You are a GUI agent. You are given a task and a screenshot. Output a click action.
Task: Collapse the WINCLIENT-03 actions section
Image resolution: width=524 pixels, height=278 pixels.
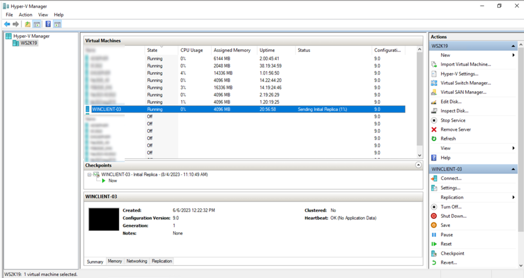point(513,169)
